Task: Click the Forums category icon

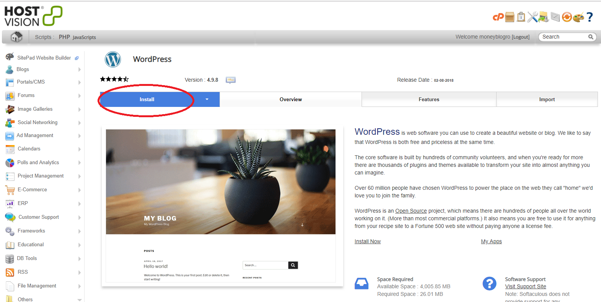Action: tap(10, 95)
